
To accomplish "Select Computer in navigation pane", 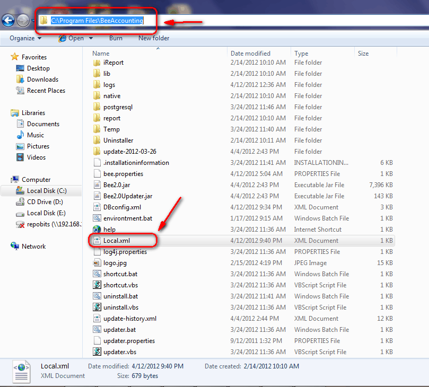I will coord(36,180).
